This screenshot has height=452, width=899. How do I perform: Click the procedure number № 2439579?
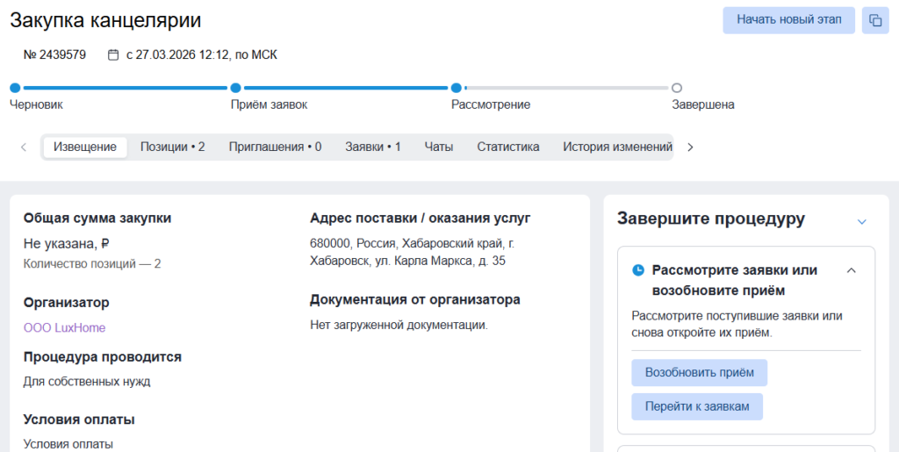[54, 55]
